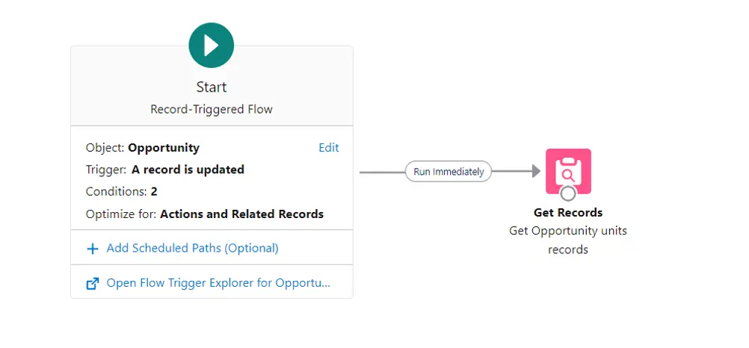Click the plus icon for scheduled paths
The image size is (749, 348).
point(93,248)
